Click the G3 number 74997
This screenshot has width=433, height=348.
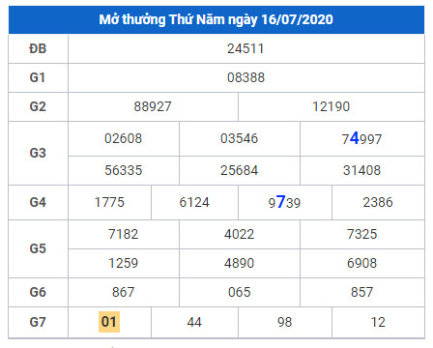(x=361, y=138)
